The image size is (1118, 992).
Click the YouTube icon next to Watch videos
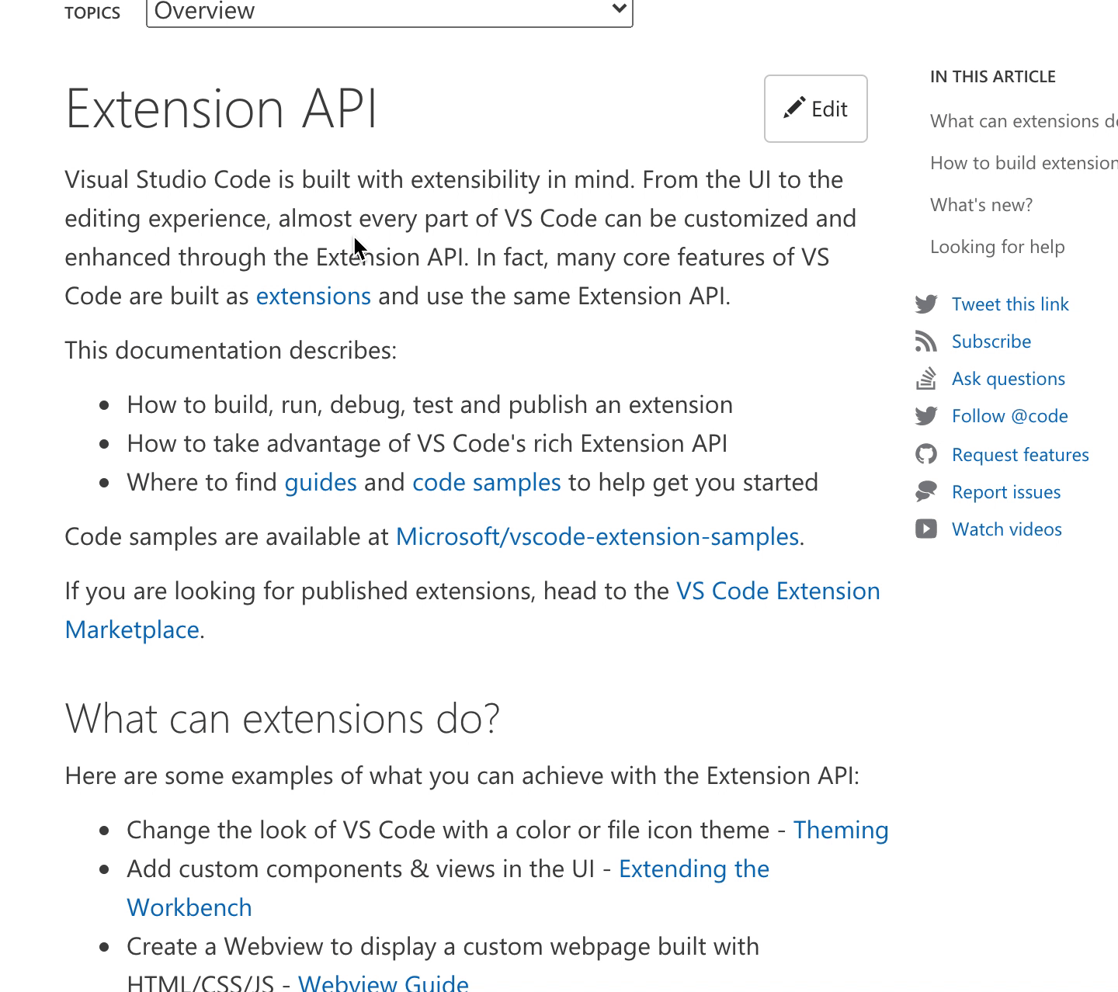[926, 529]
